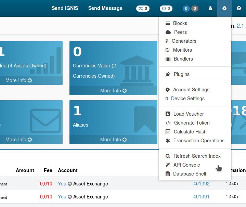Open transaction link 401392
This screenshot has height=207, width=246.
point(201,184)
